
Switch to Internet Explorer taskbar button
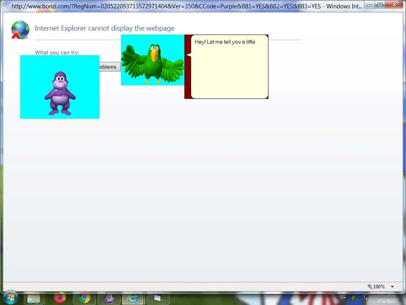click(132, 299)
